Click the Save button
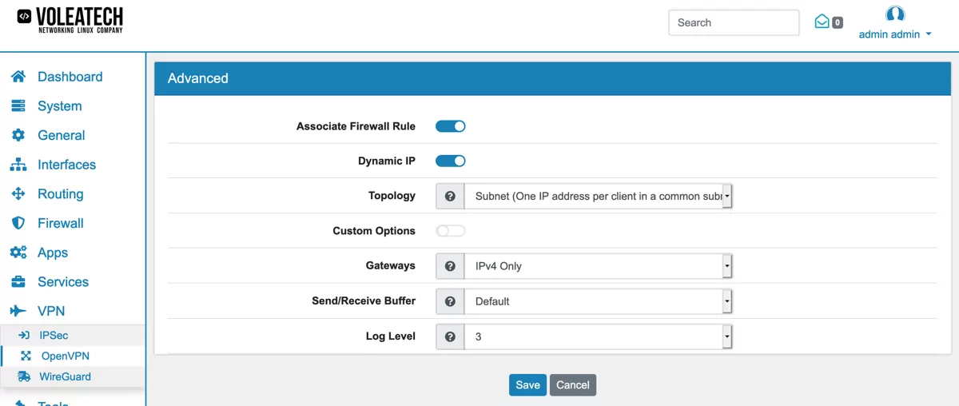959x406 pixels. [527, 384]
